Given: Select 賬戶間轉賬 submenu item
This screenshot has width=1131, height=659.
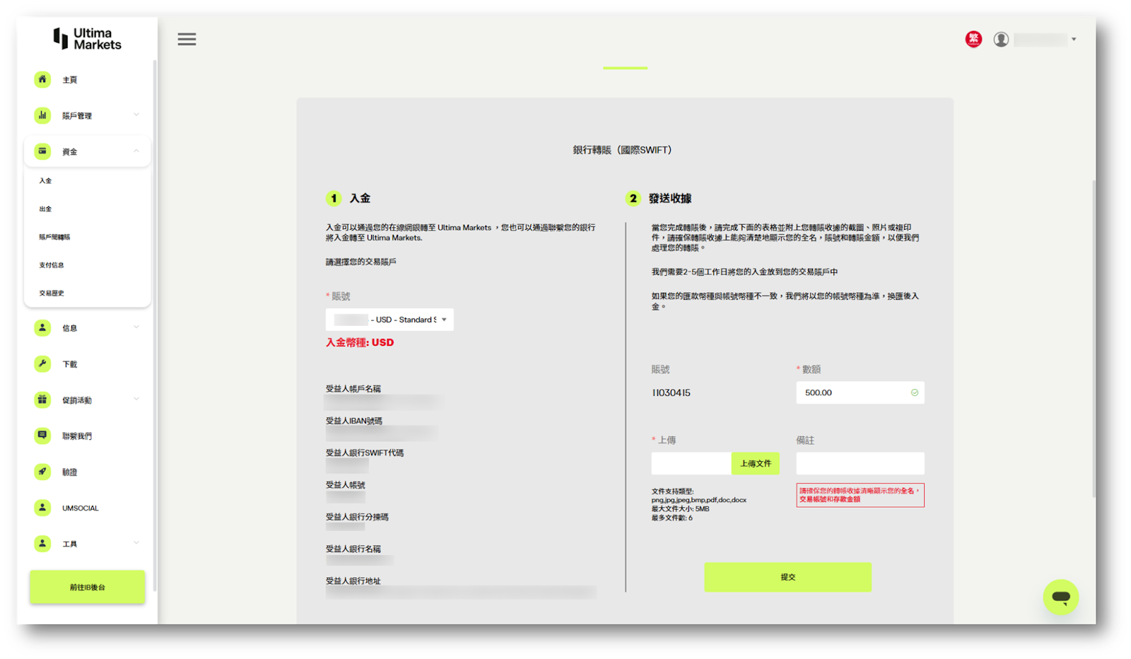Looking at the screenshot, I should pos(54,237).
